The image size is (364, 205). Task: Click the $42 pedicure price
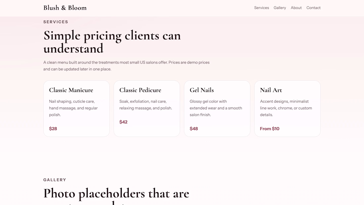[123, 122]
